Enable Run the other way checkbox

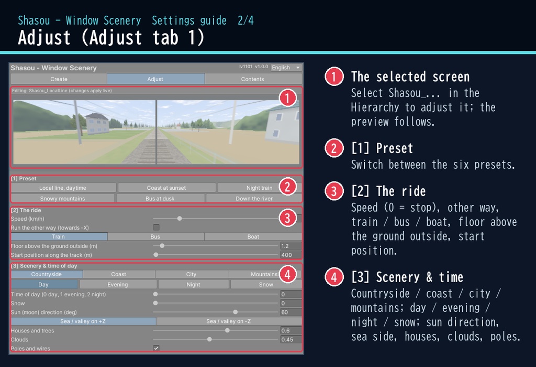[156, 228]
